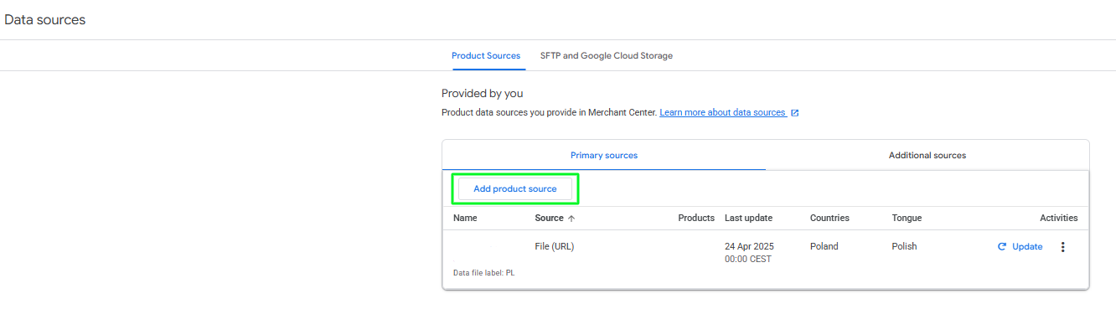This screenshot has width=1116, height=309.
Task: Click the Update button for the Poland feed
Action: [x=1020, y=247]
